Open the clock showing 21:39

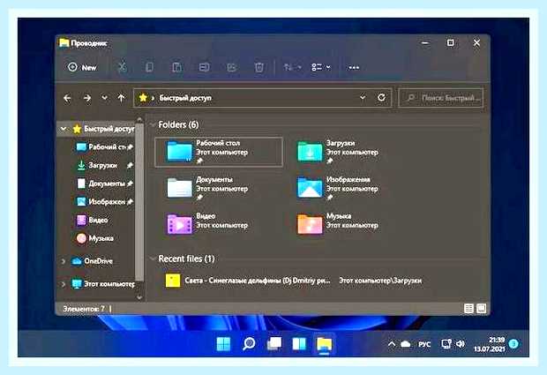click(x=489, y=344)
